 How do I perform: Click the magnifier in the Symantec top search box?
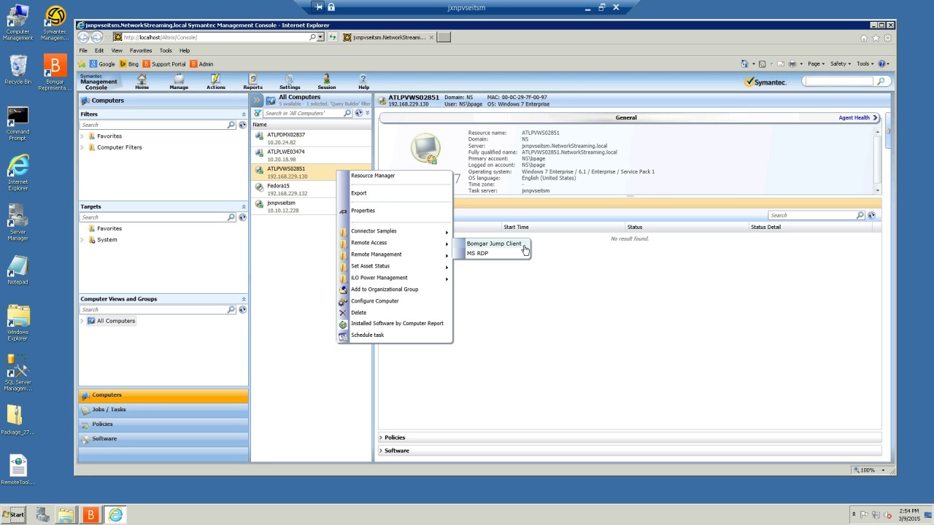(x=881, y=82)
